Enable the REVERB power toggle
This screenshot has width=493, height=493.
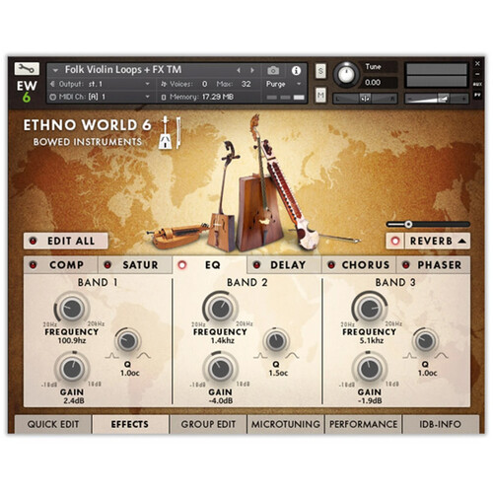point(395,241)
